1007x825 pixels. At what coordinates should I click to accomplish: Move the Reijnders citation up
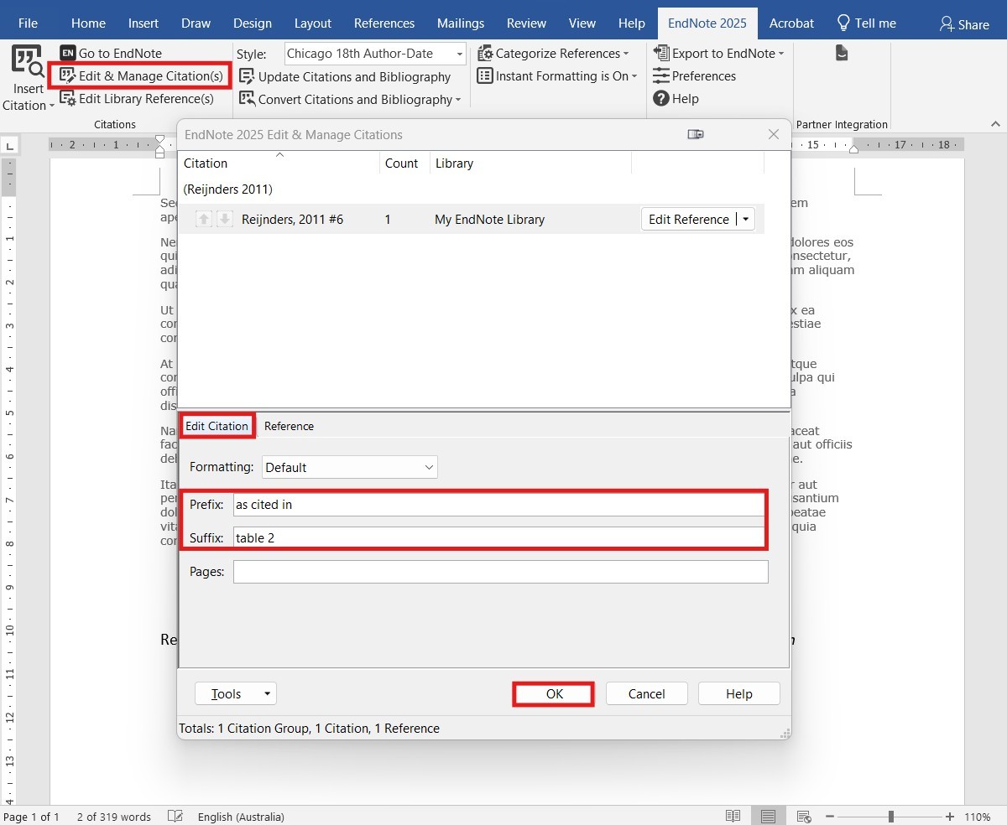tap(204, 220)
